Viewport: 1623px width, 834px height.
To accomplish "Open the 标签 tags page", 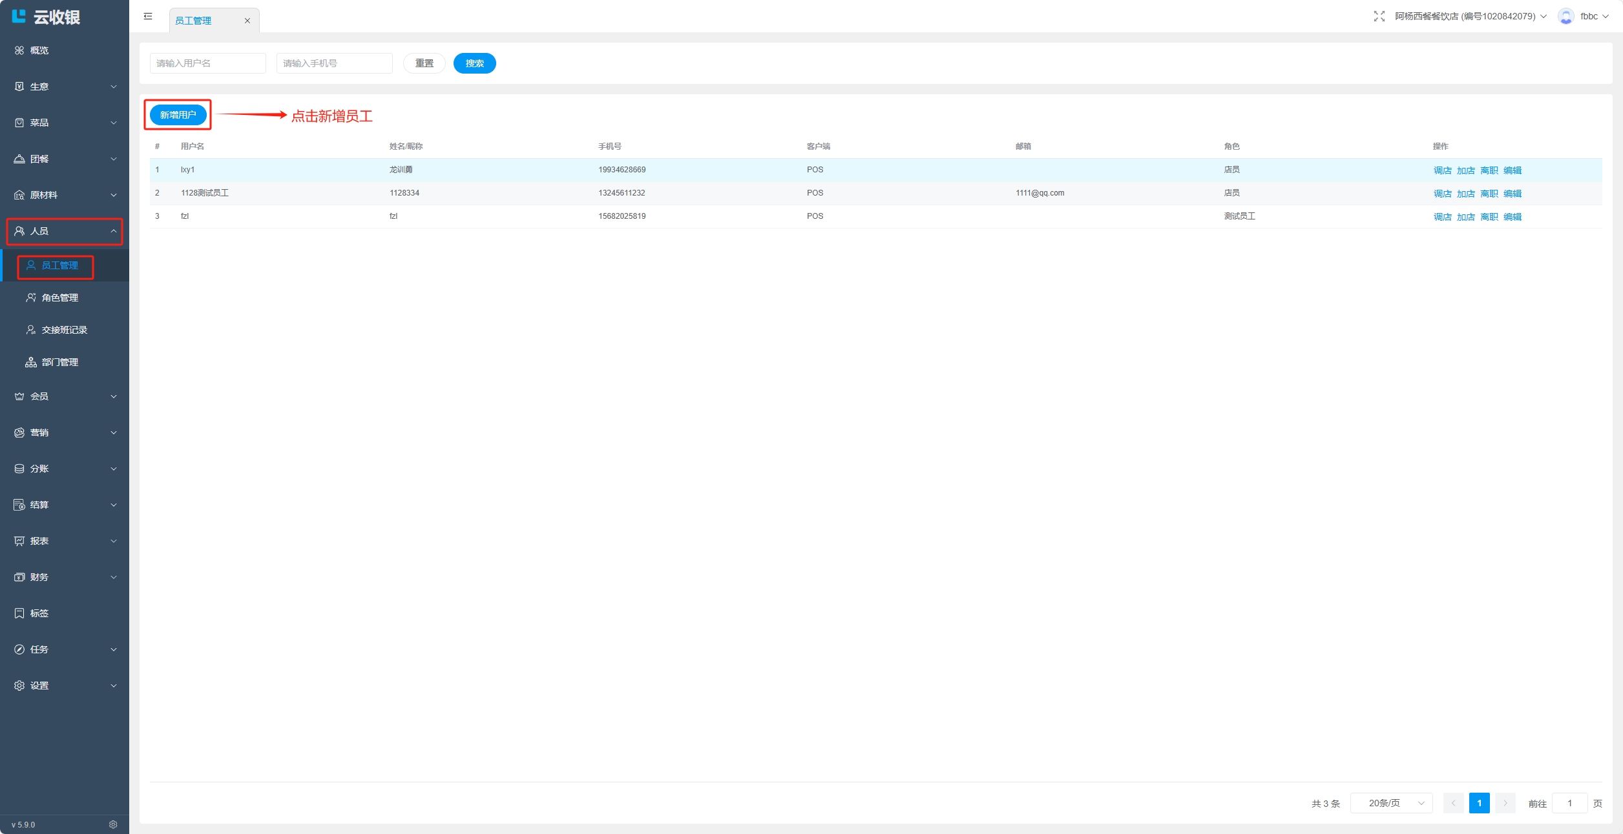I will pos(39,613).
